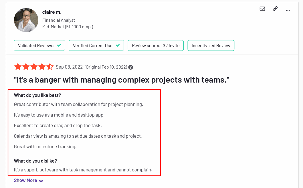
Task: Click the Verified Current User checkmark
Action: [118, 45]
